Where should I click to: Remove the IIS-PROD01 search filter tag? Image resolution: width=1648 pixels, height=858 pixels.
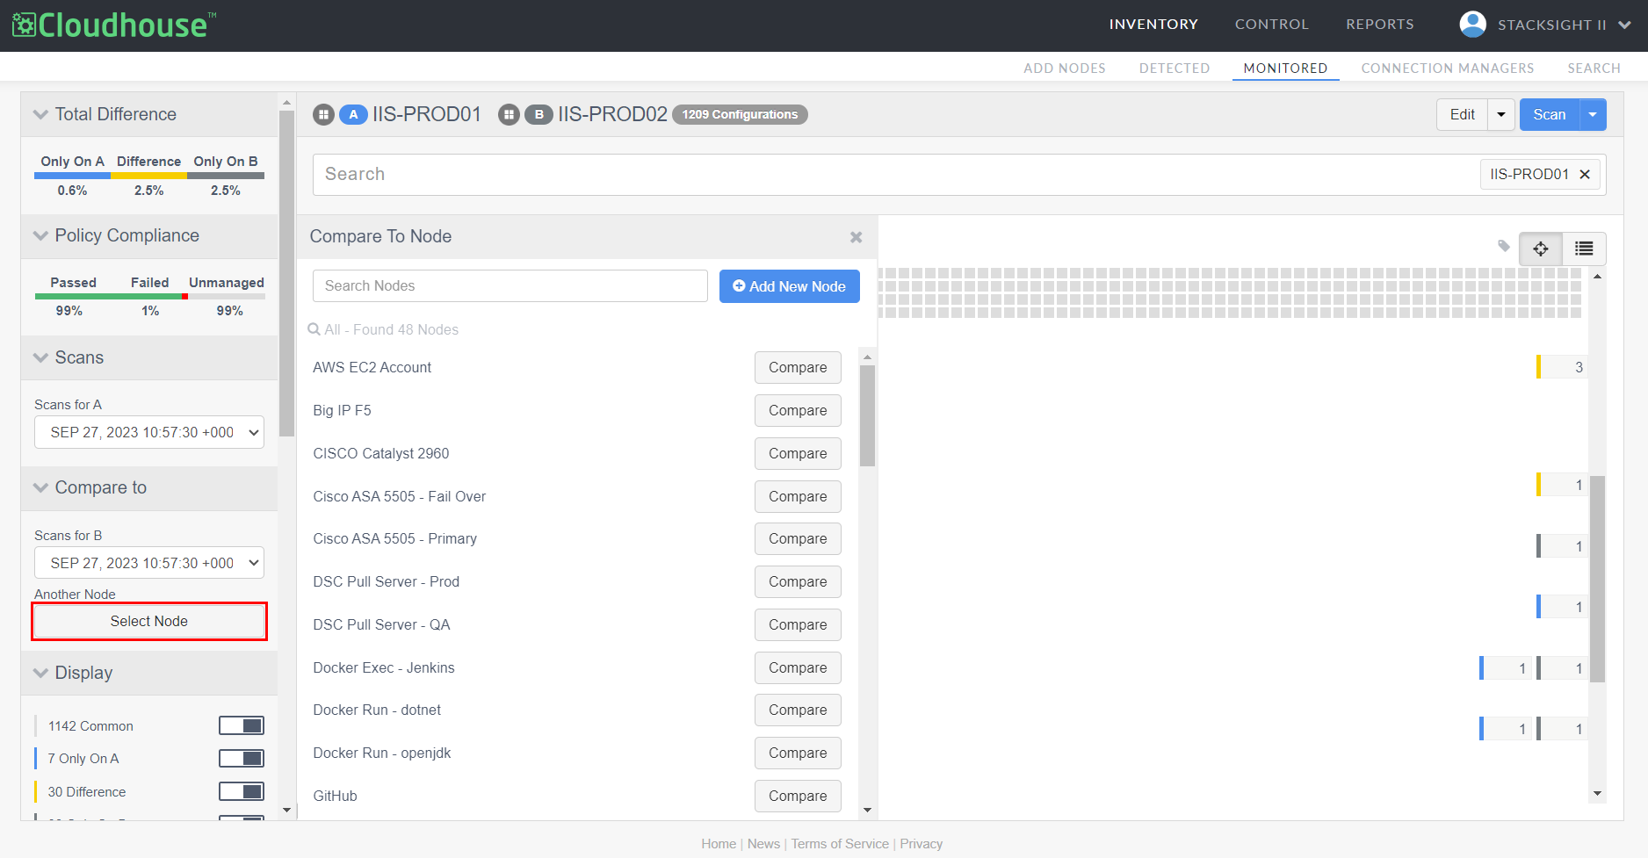tap(1585, 174)
